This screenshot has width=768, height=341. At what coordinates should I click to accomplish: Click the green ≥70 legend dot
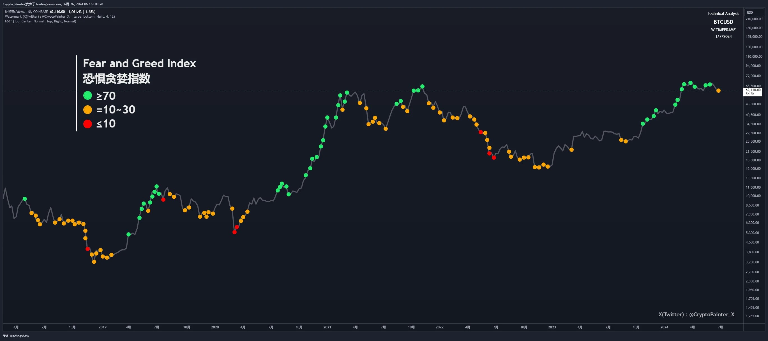[x=87, y=96]
